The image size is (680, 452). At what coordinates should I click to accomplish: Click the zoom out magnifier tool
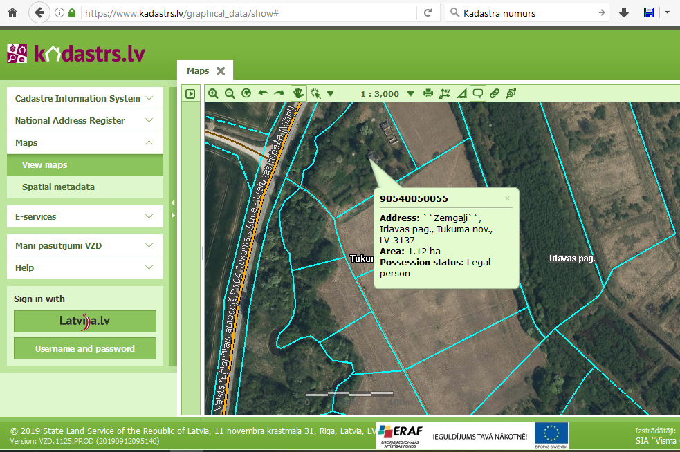tap(230, 93)
